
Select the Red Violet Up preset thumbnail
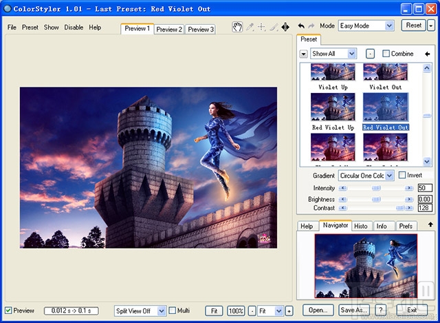[333, 107]
